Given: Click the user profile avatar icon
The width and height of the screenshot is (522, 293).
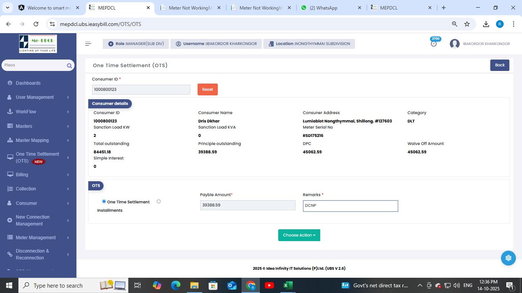Looking at the screenshot, I should tap(455, 44).
